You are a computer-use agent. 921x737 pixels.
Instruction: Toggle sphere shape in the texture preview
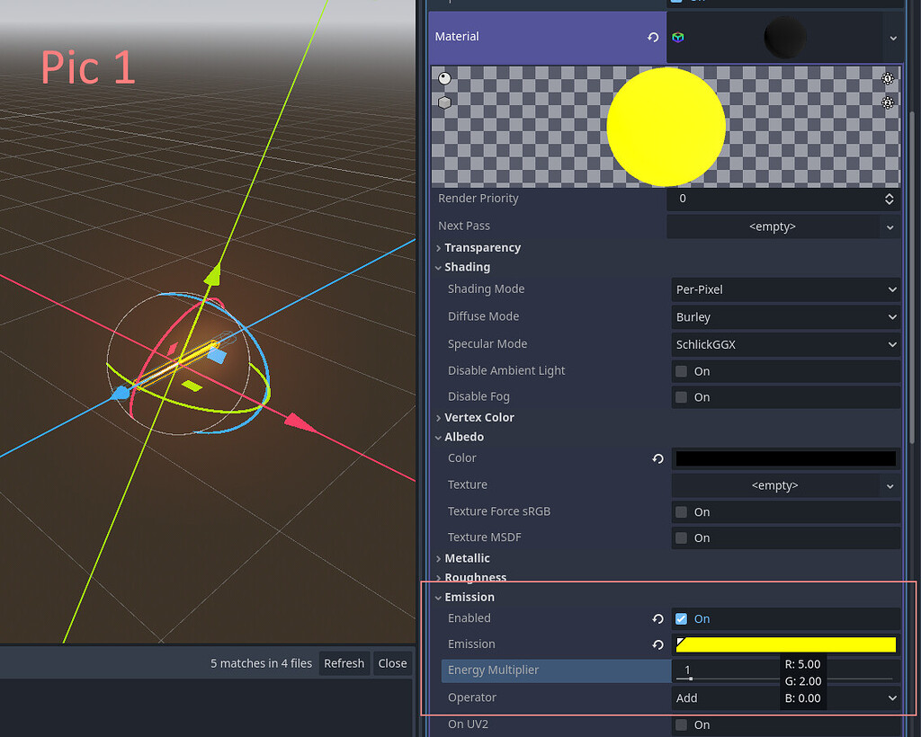coord(444,77)
